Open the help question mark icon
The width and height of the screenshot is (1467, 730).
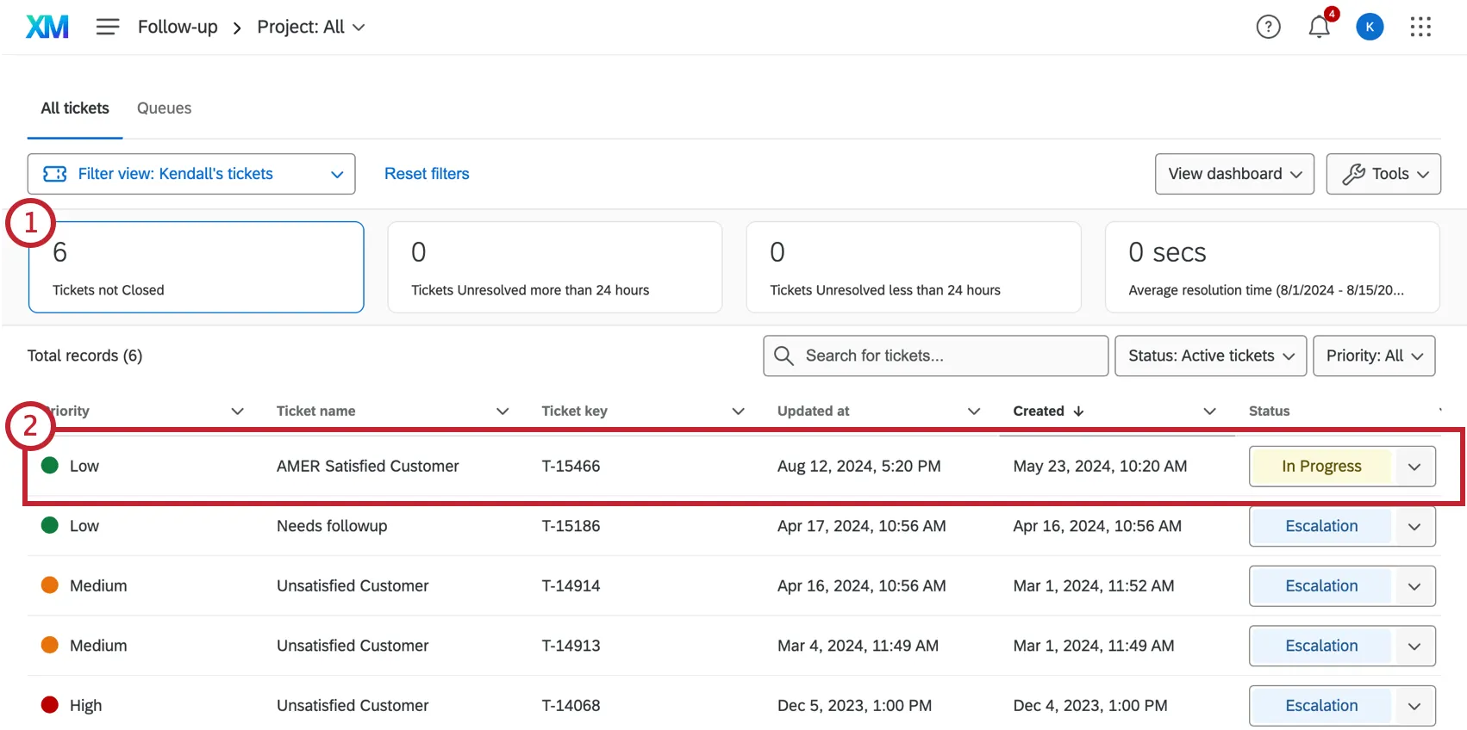pos(1268,28)
